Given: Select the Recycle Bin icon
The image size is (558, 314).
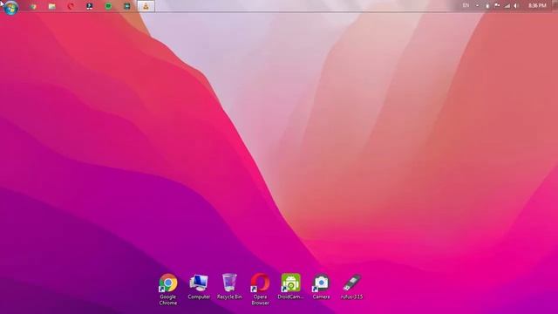Looking at the screenshot, I should click(x=229, y=287).
